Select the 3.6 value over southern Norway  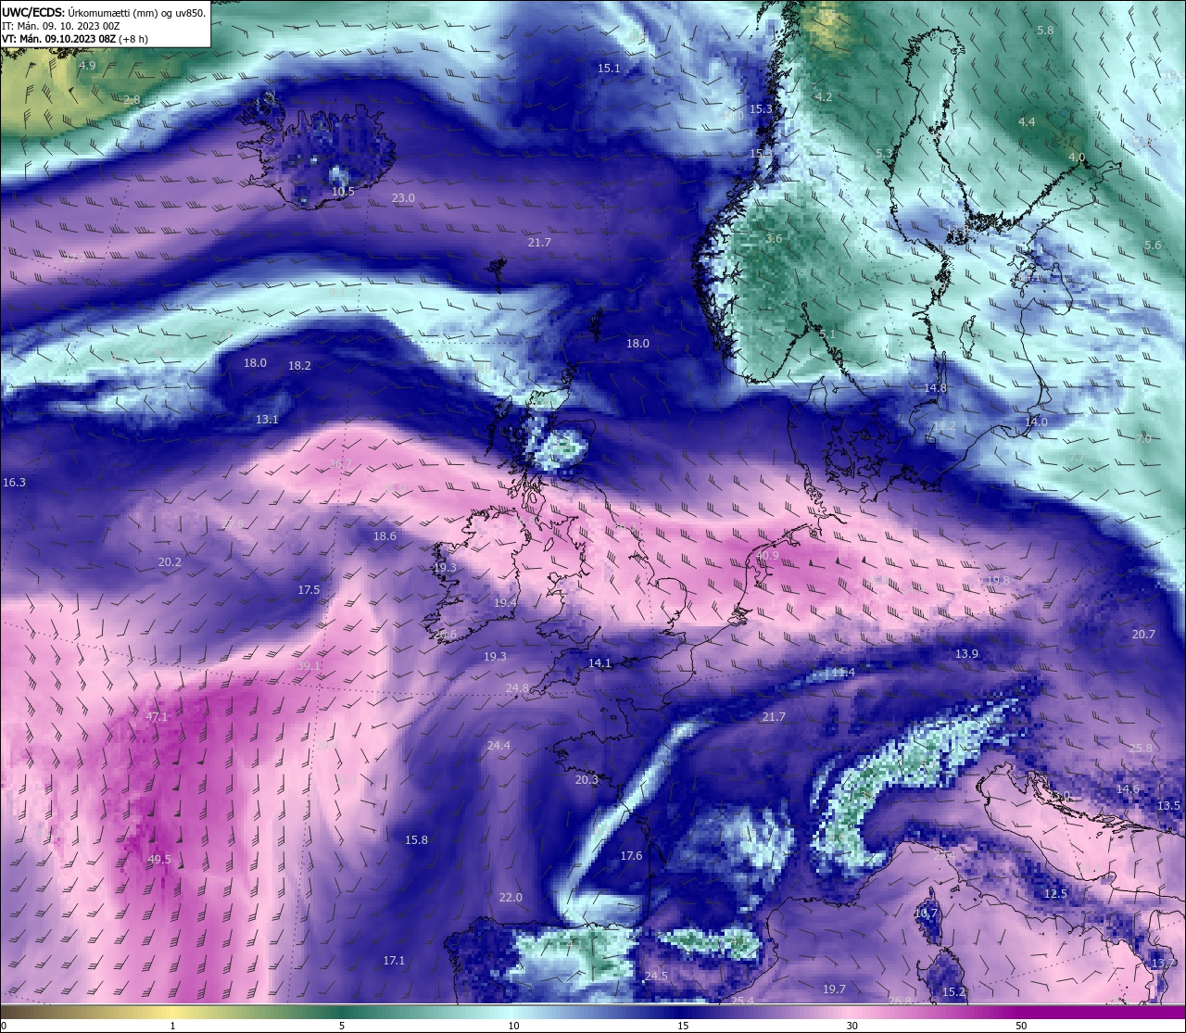[x=774, y=239]
